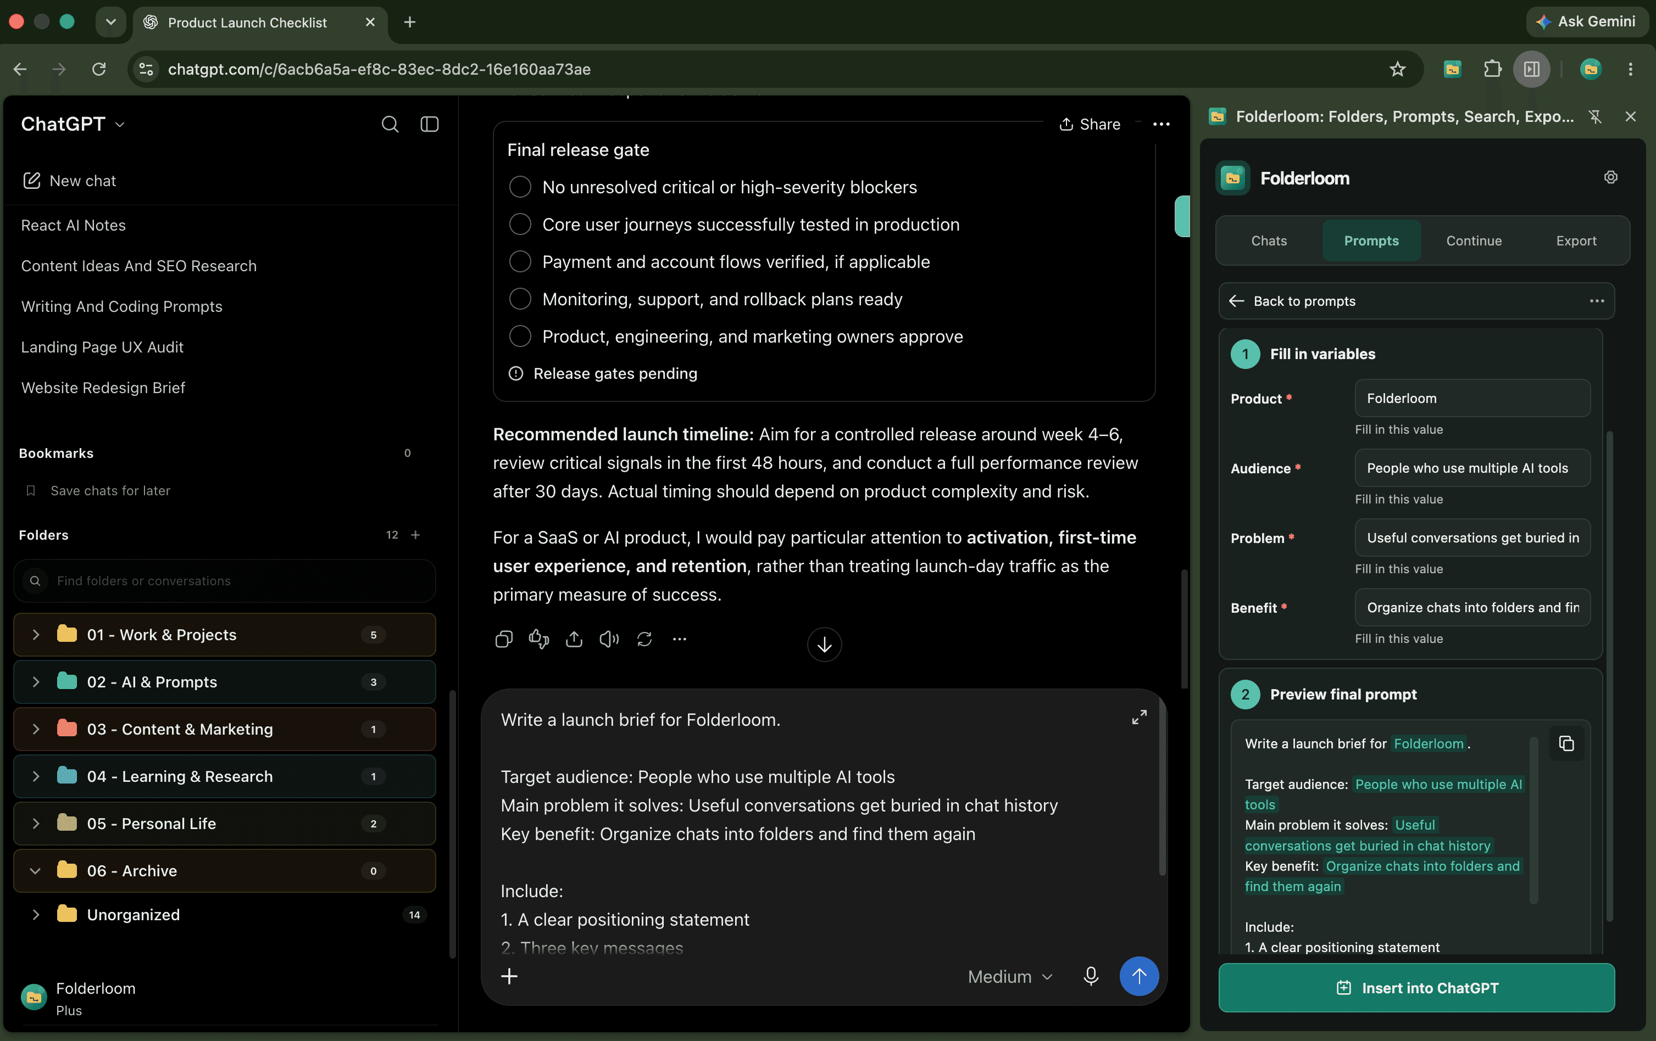The image size is (1656, 1041).
Task: Click the thumbs up/down feedback icon
Action: coord(538,639)
